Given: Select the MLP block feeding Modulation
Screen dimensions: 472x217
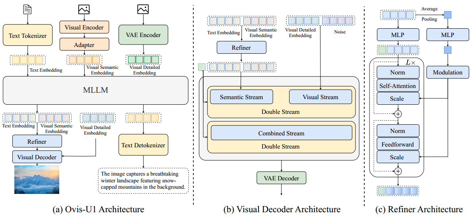Looking at the screenshot, I should (x=448, y=35).
